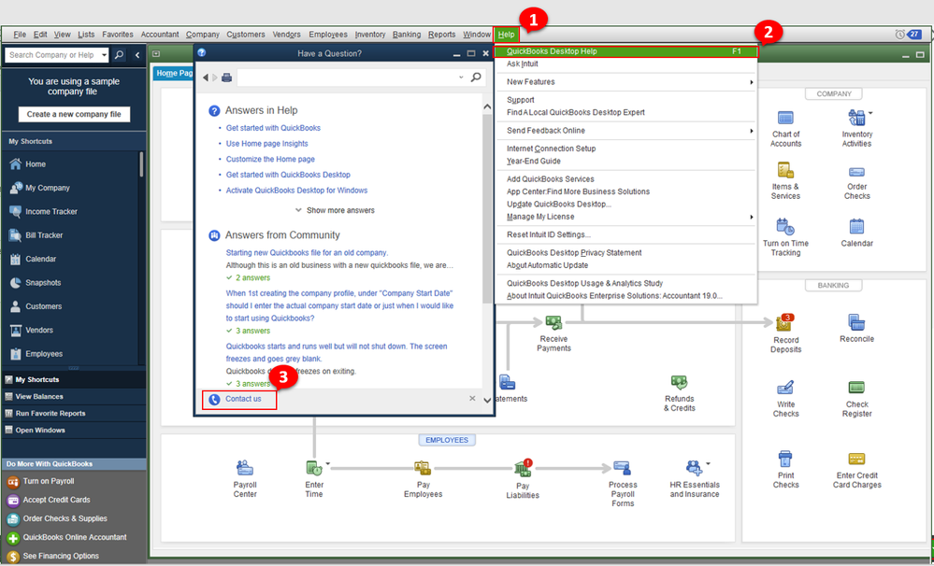
Task: Open Chart of Accounts icon
Action: click(x=785, y=118)
